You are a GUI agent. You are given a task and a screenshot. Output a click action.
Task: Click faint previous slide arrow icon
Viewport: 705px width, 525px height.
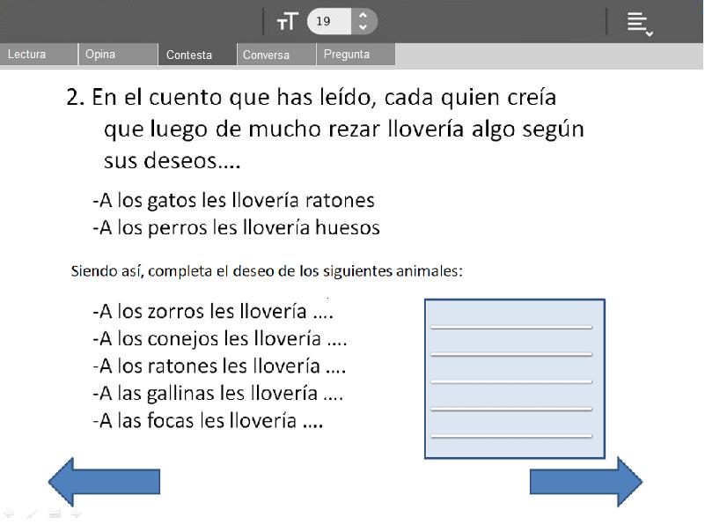point(10,513)
